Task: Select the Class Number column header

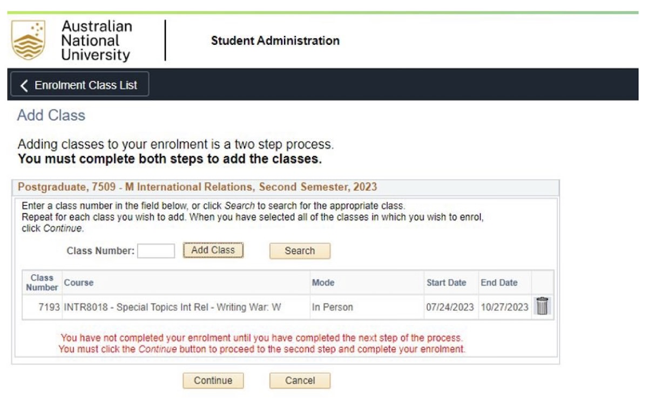Action: pos(41,282)
